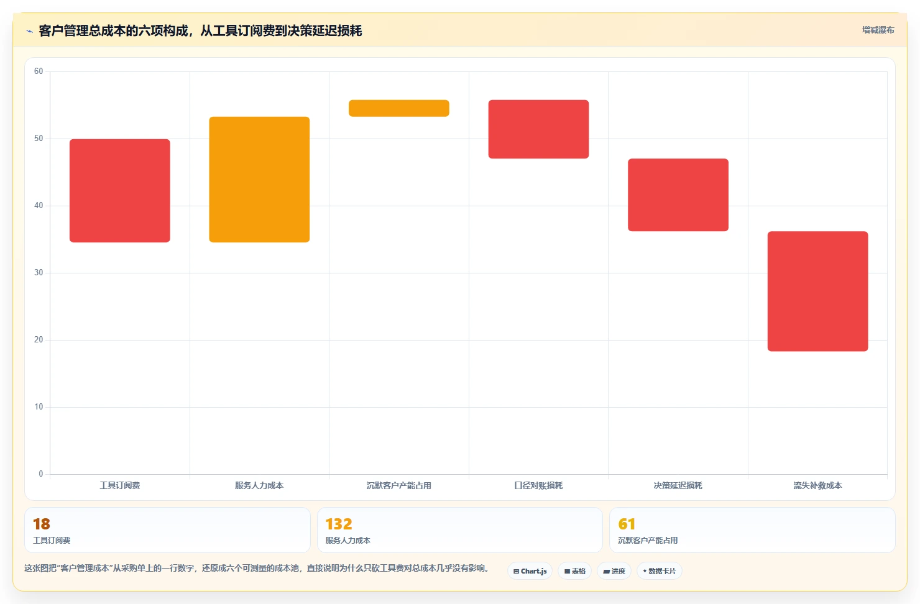Click the y-axis value 60
The width and height of the screenshot is (920, 604).
(x=39, y=71)
